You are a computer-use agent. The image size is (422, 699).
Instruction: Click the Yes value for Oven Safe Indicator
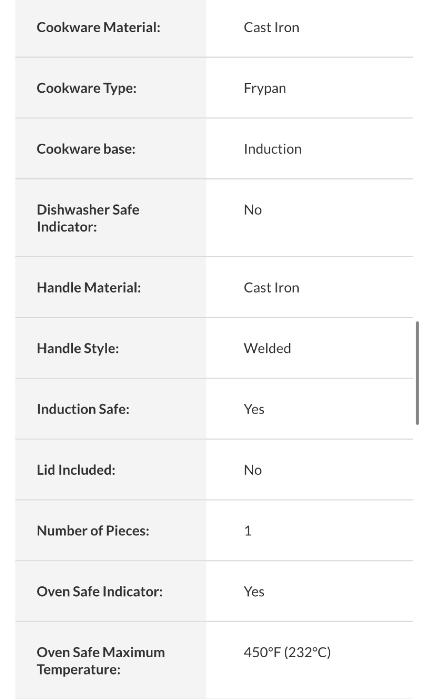pos(254,591)
